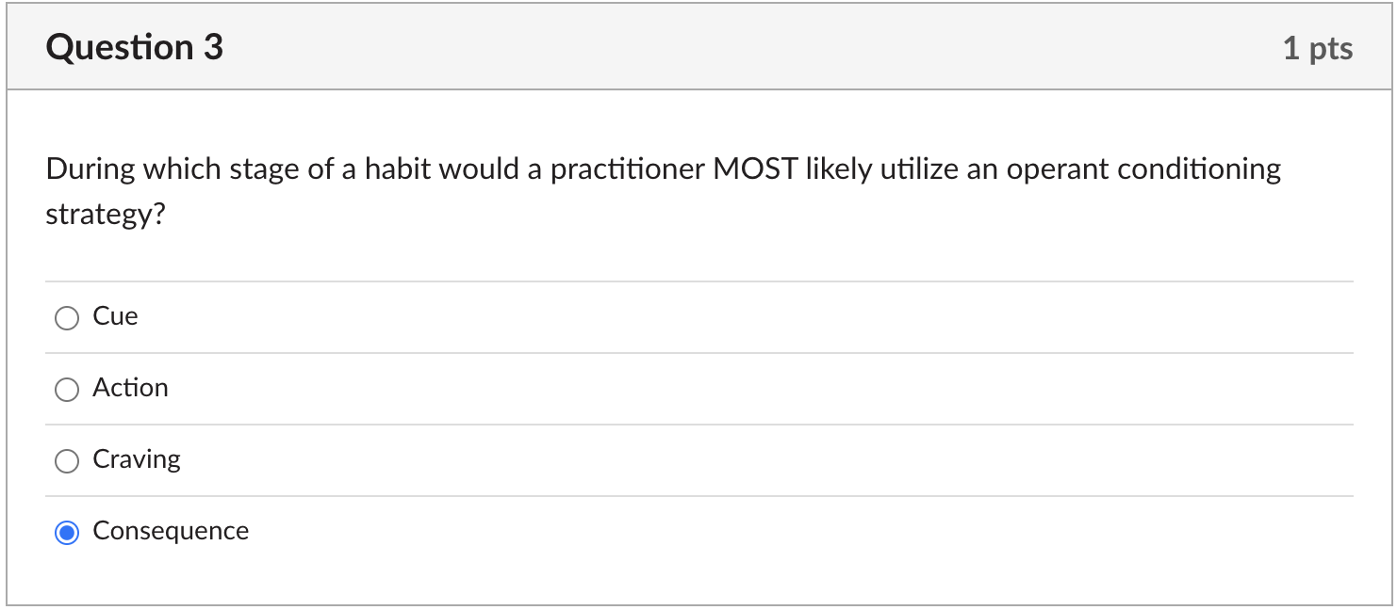This screenshot has height=610, width=1397.
Task: Click the Question 3 header text
Action: pyautogui.click(x=134, y=46)
